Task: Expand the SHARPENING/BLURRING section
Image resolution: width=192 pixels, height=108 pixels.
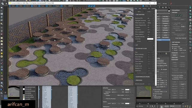Action: (142, 77)
